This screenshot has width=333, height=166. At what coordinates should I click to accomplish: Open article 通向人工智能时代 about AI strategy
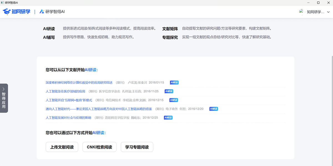pyautogui.click(x=99, y=109)
